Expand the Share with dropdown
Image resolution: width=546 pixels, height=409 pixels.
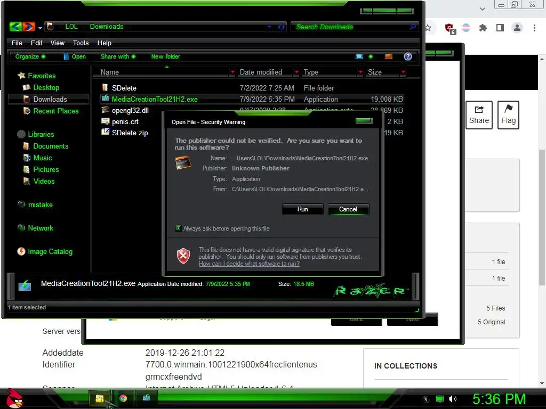click(x=118, y=56)
